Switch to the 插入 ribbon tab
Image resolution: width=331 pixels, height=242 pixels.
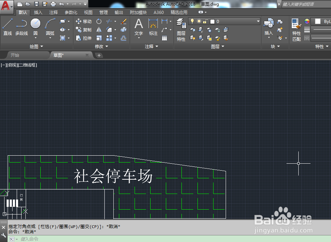[x=38, y=12]
